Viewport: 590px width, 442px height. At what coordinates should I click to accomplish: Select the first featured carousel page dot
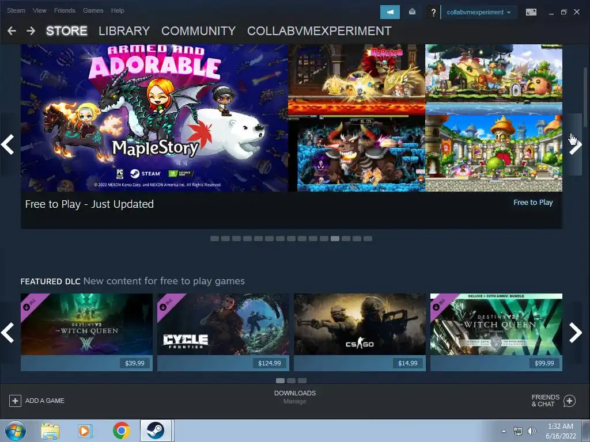(214, 239)
